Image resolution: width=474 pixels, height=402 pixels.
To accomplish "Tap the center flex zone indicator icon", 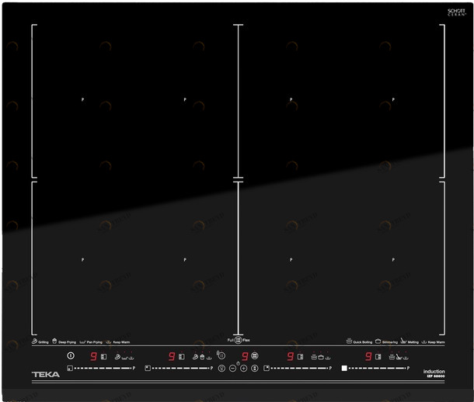I will 254,356.
